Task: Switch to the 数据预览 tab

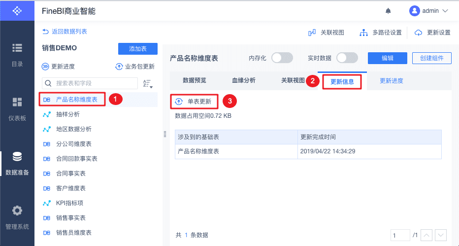Action: [x=194, y=80]
